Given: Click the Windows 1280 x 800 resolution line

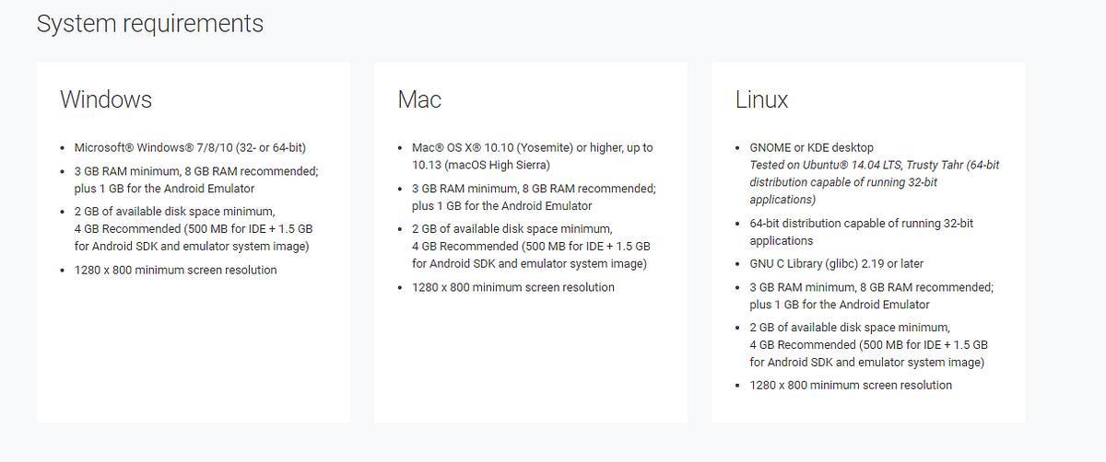Looking at the screenshot, I should coord(175,270).
